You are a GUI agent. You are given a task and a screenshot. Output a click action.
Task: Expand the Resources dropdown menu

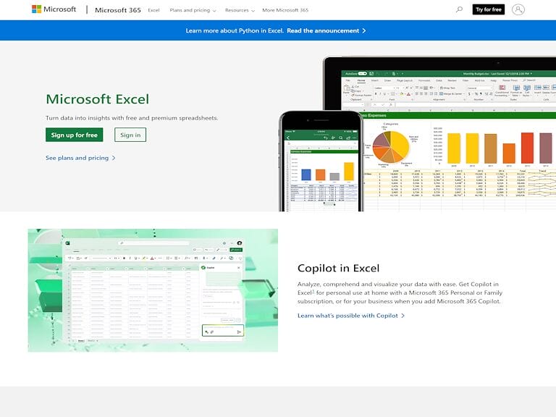[x=239, y=10]
